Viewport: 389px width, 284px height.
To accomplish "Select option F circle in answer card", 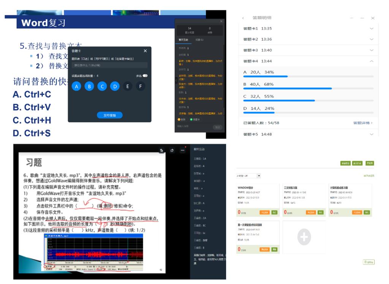I will pos(141,86).
